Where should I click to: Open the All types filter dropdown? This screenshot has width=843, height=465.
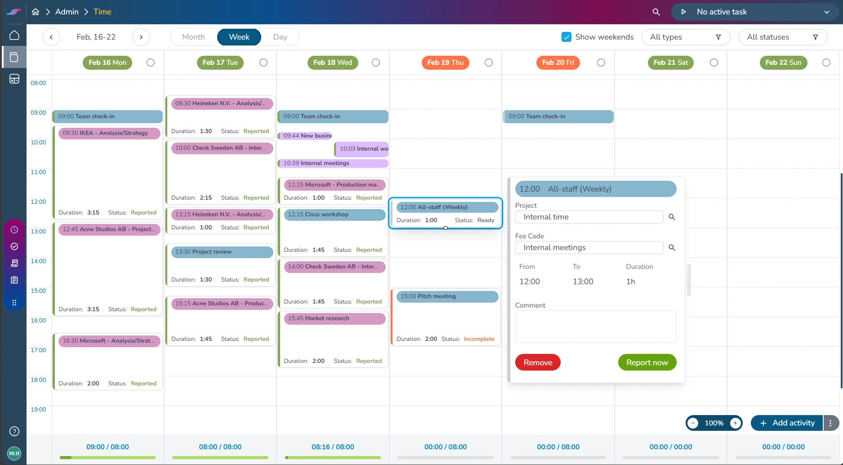coord(686,37)
